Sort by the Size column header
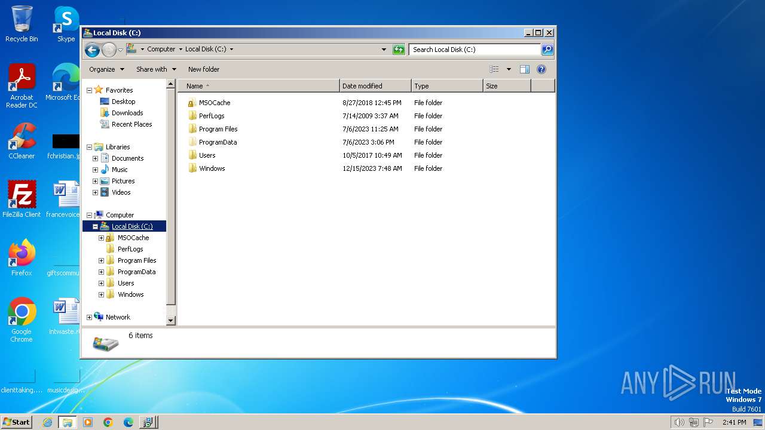The width and height of the screenshot is (765, 430). coord(507,86)
